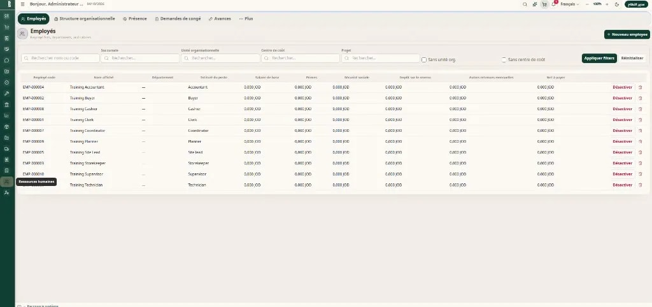Open the bar chart icon in the sidebar
Screen dimensions: 652x307
click(6, 115)
